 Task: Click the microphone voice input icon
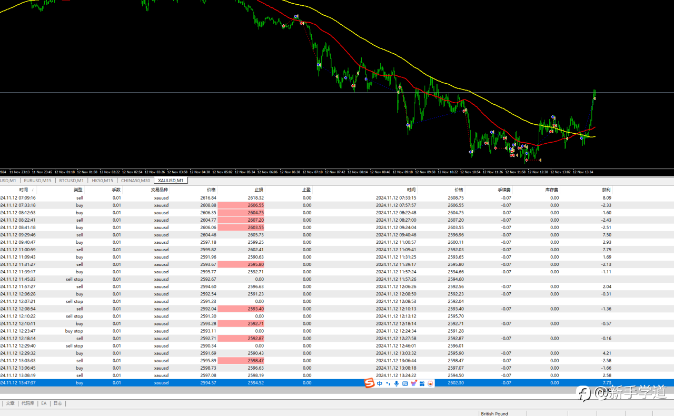[x=397, y=383]
